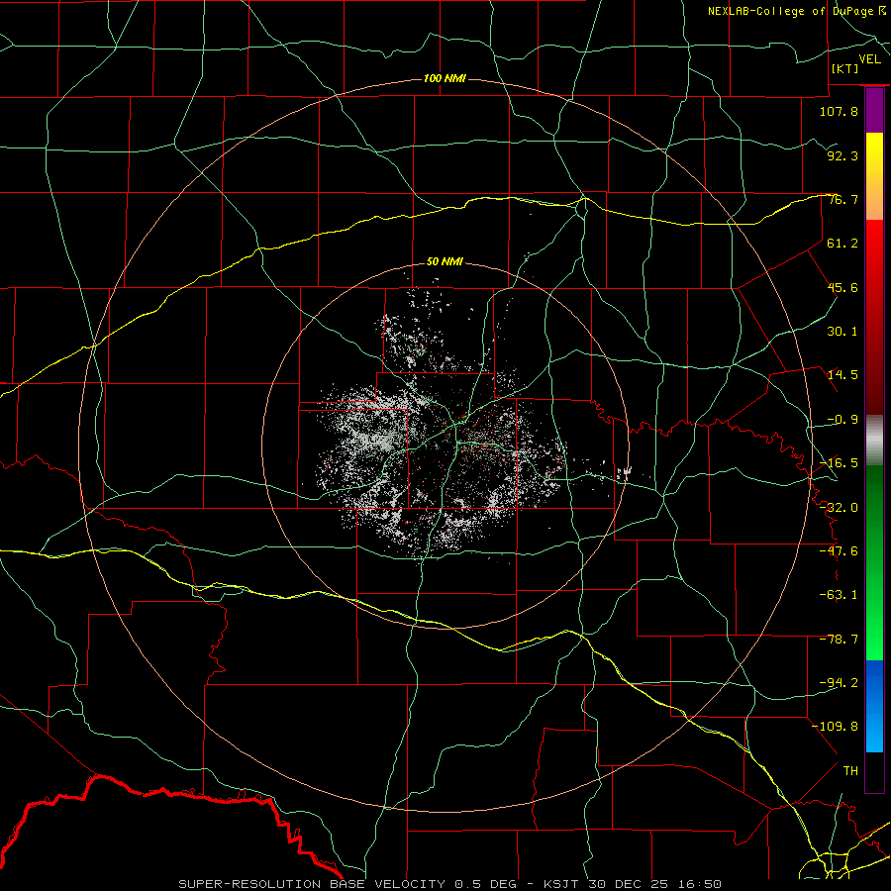Click the 50 NMI range ring label
The height and width of the screenshot is (891, 891).
[x=445, y=261]
